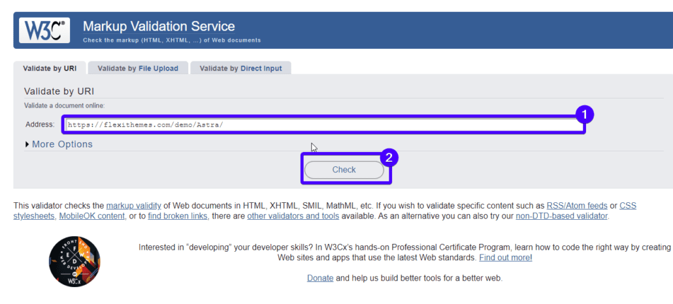This screenshot has width=673, height=304.
Task: Open the MobileOK content link
Action: coord(92,216)
